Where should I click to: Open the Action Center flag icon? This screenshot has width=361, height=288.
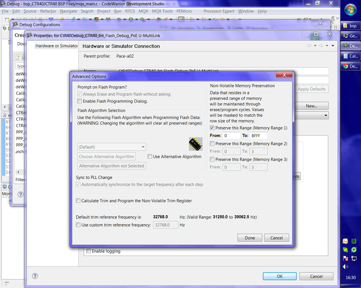tap(345, 258)
